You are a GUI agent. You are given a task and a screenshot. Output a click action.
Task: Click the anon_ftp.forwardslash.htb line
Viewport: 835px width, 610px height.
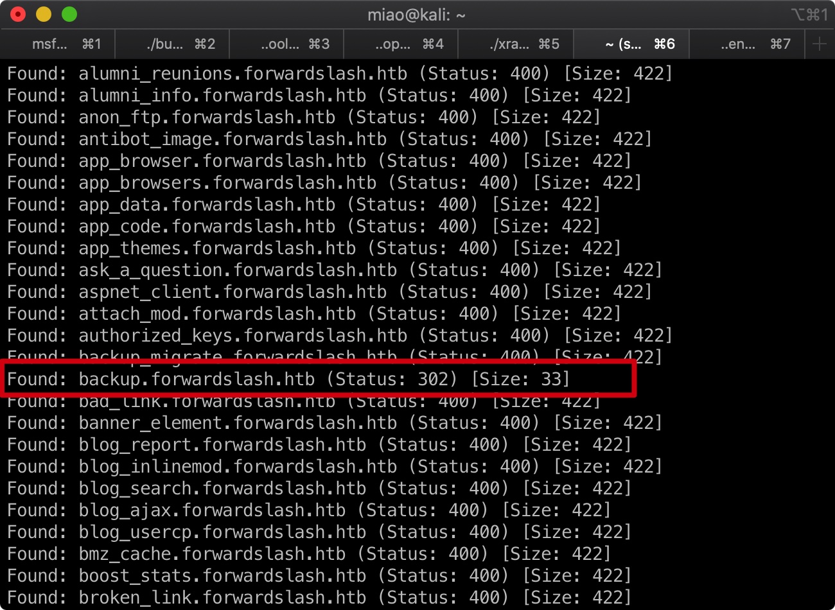tap(304, 118)
